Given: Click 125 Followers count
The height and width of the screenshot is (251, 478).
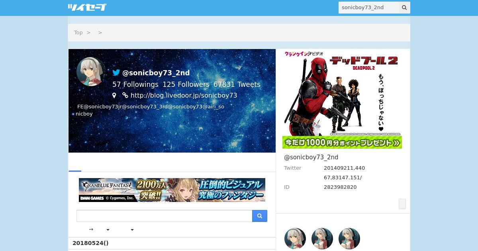Looking at the screenshot, I should pyautogui.click(x=186, y=84).
